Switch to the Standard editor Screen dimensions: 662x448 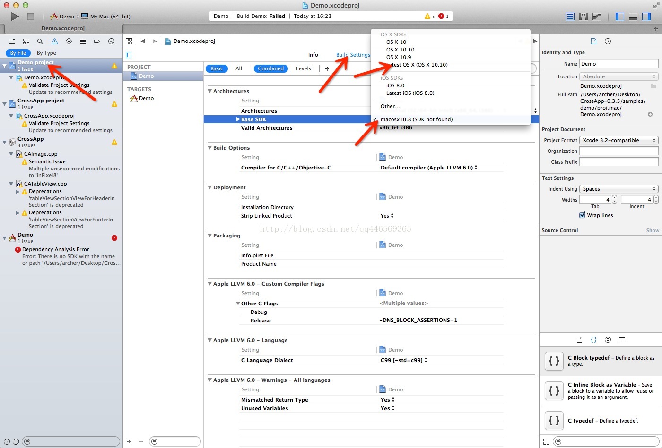coord(570,17)
